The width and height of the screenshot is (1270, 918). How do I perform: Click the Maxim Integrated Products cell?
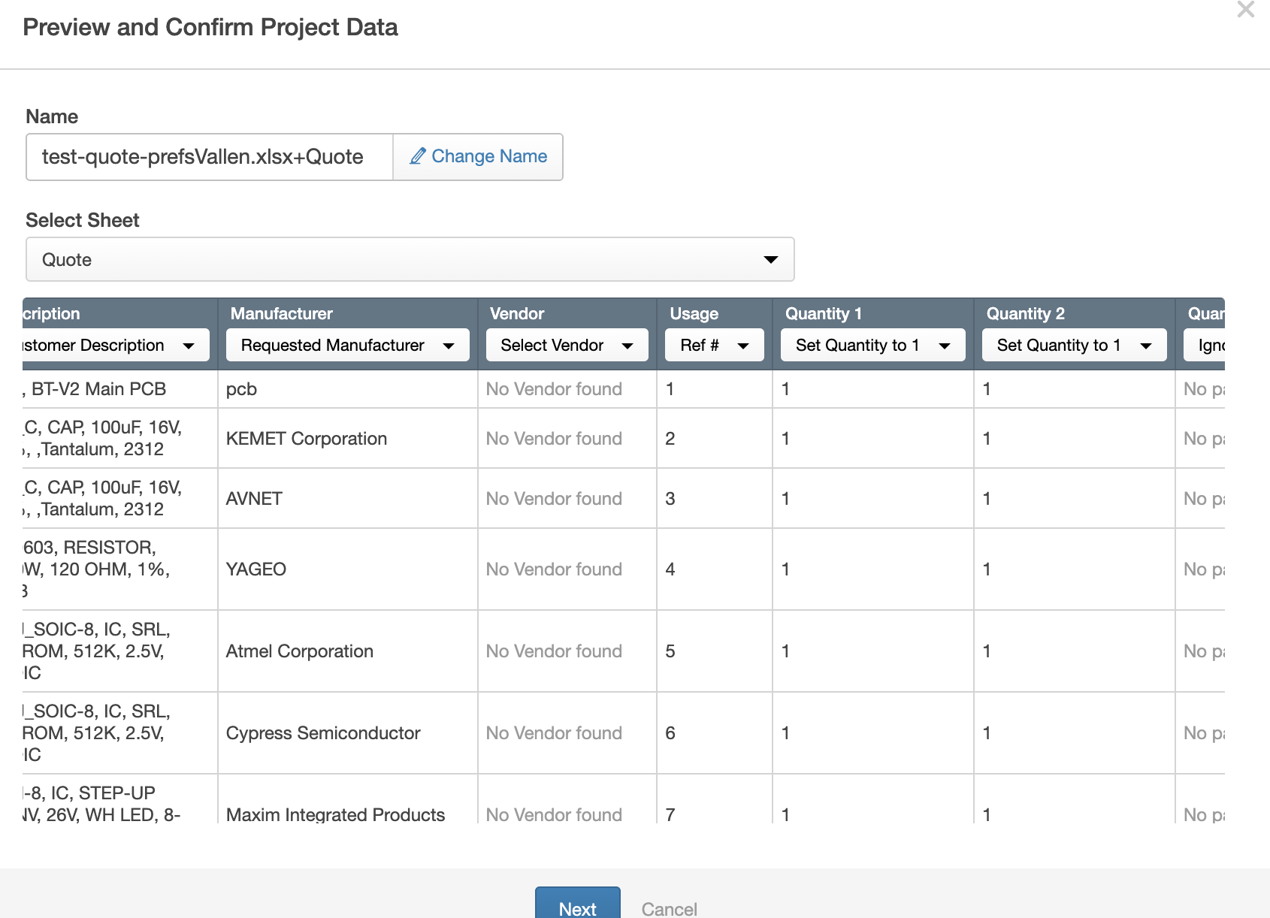335,814
